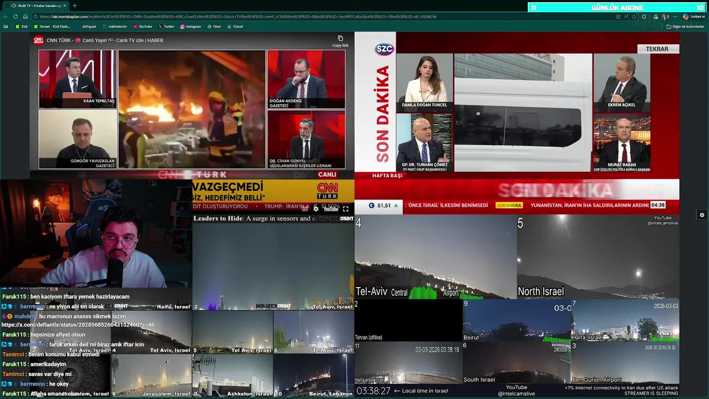Open defiantls x.com link in chat

pyautogui.click(x=78, y=325)
